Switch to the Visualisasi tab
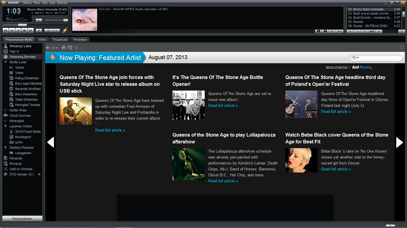Viewport: 407px width, 228px height. (60, 39)
